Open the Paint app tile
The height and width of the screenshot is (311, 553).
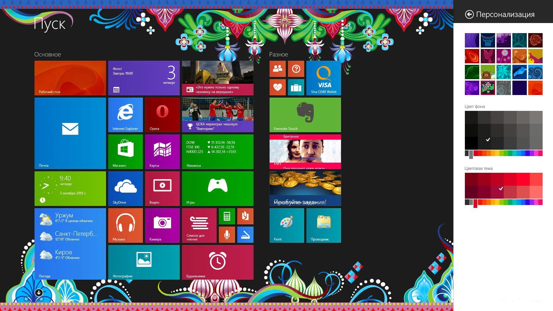pyautogui.click(x=287, y=225)
